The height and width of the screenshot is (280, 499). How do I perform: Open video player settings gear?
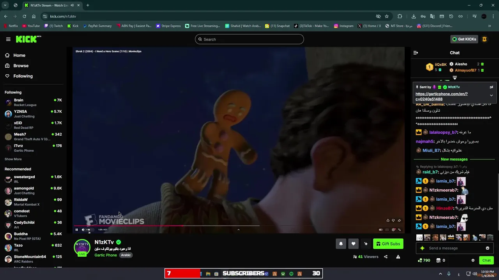point(393,230)
